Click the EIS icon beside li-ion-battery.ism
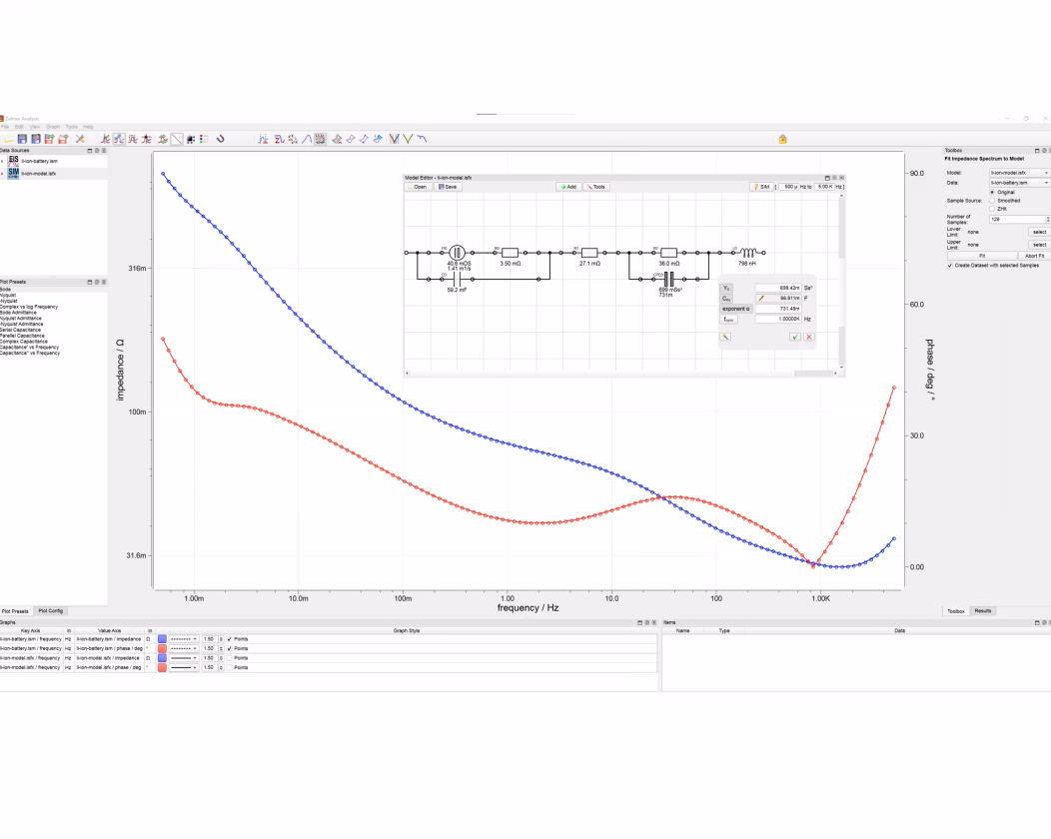The width and height of the screenshot is (1051, 839). (14, 161)
